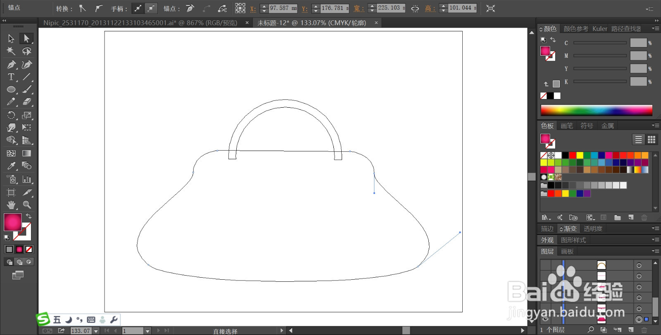Click the red swatch in Swatches panel
Screen dimensions: 661x335
[573, 156]
